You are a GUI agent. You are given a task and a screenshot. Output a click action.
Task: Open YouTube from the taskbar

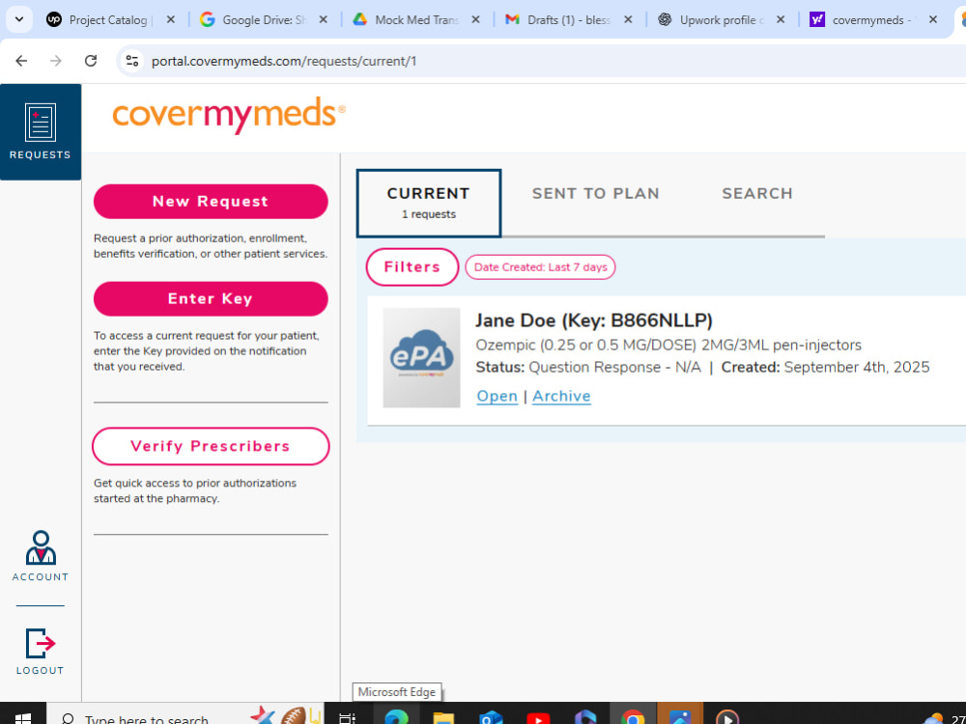[538, 717]
